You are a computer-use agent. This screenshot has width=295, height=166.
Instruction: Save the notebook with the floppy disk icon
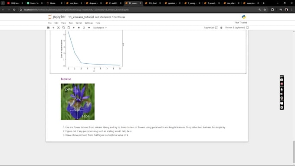tap(48, 28)
